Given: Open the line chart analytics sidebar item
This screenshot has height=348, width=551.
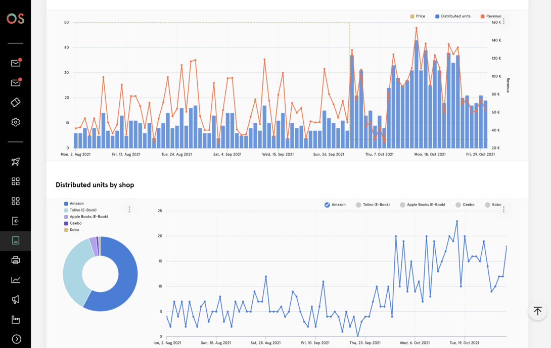Looking at the screenshot, I should pos(16,280).
